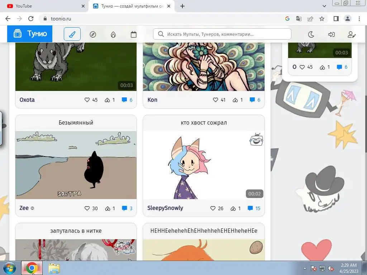Show hidden tray icons arrow

tap(305, 268)
